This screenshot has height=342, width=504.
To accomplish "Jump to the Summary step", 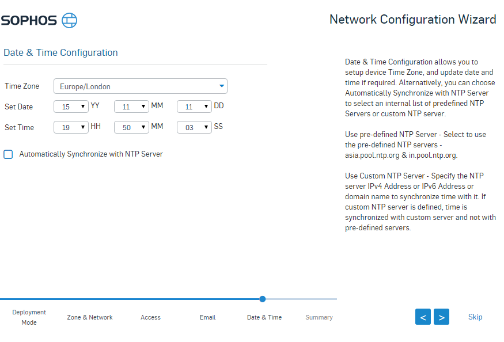I will click(319, 317).
